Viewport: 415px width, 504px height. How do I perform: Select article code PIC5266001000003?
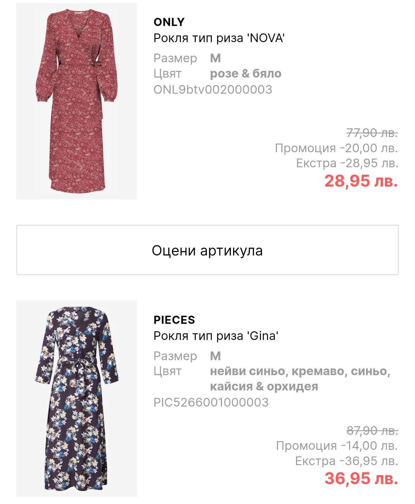pos(211,403)
